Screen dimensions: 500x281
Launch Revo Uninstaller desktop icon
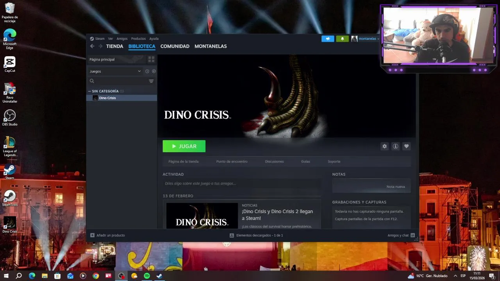10,93
